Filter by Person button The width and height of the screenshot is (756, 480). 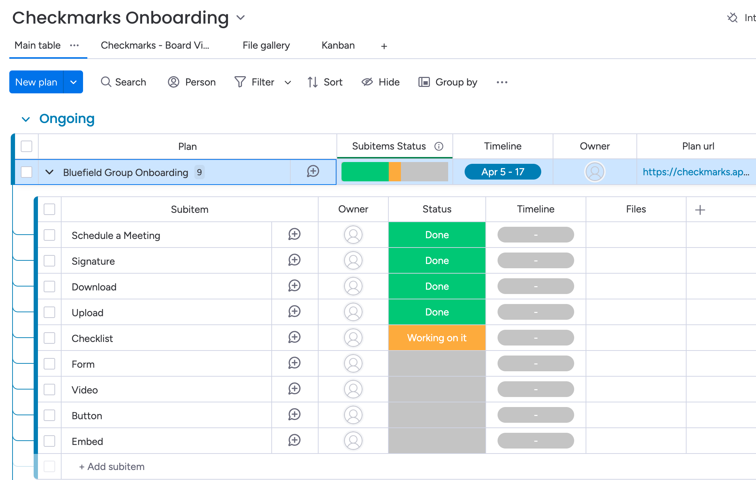click(x=192, y=82)
